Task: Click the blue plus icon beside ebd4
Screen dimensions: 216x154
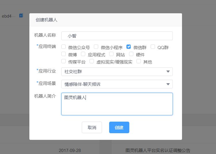Action: coord(21,16)
